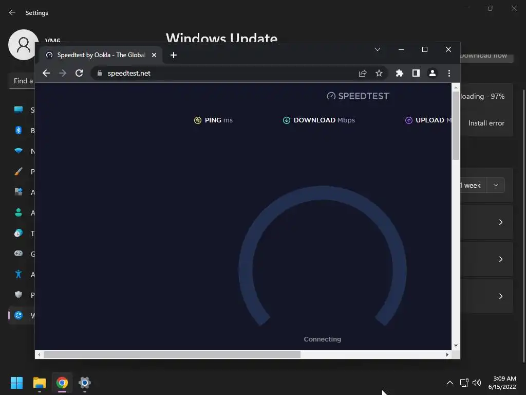Open the Chrome extensions puzzle icon
The image size is (526, 395).
399,73
